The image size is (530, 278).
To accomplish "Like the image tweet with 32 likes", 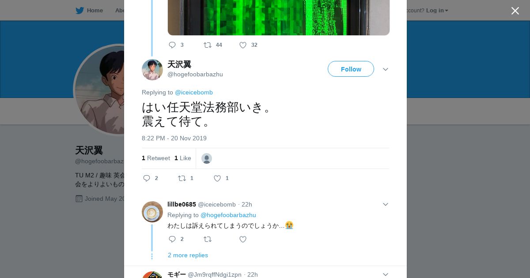I will tap(243, 45).
